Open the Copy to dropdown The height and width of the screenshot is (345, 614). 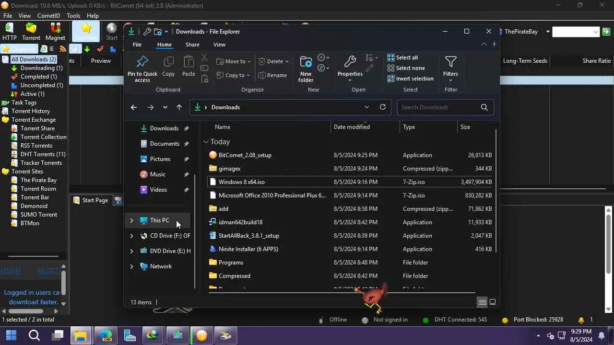pos(233,75)
